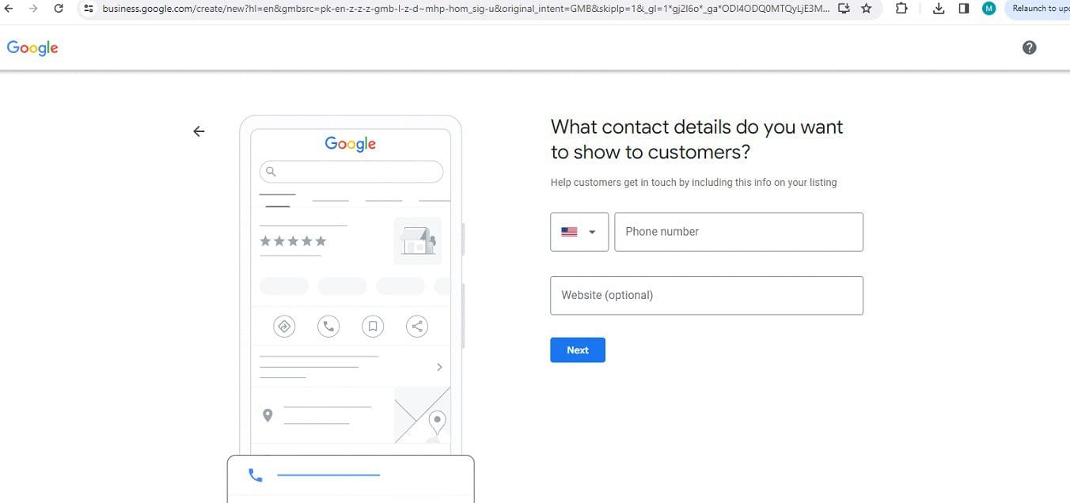Click the bookmark icon in the phone mockup
Image resolution: width=1070 pixels, height=503 pixels.
point(373,326)
